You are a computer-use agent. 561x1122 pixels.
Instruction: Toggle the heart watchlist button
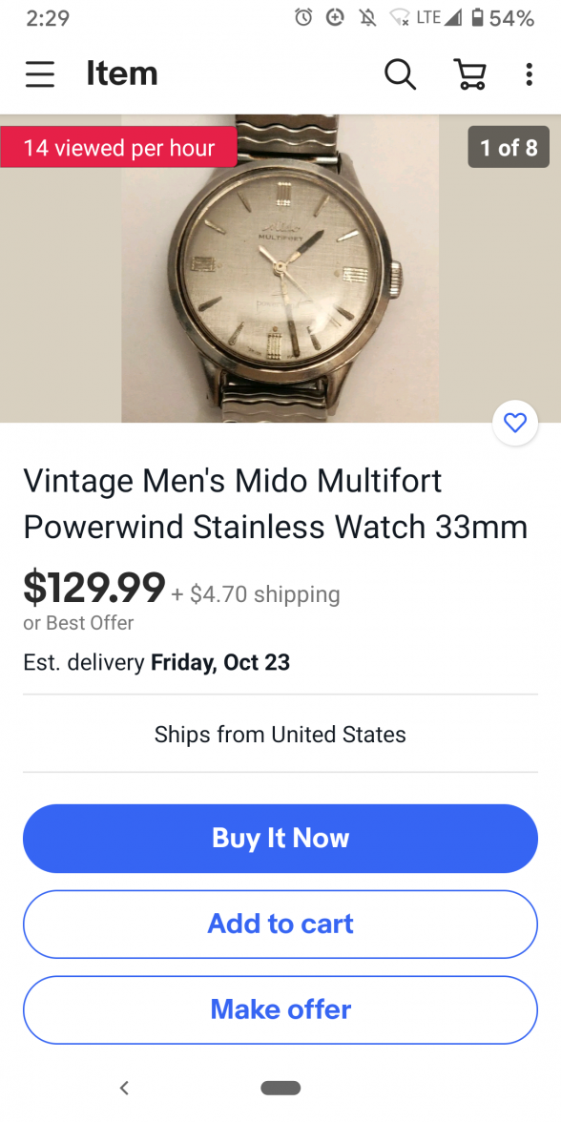[x=515, y=423]
